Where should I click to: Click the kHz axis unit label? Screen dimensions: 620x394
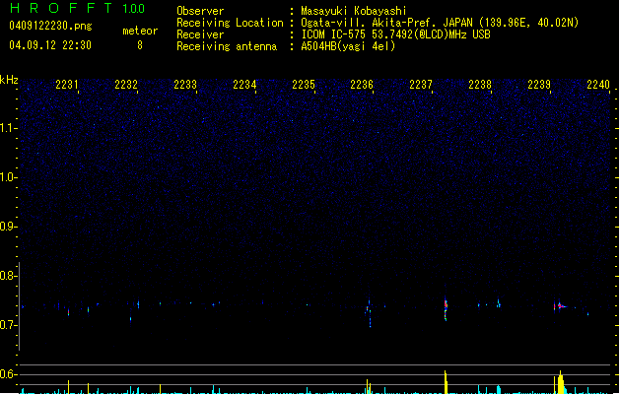click(x=9, y=80)
